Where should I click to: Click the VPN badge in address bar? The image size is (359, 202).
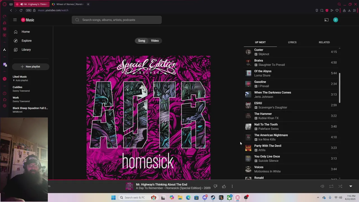click(28, 10)
